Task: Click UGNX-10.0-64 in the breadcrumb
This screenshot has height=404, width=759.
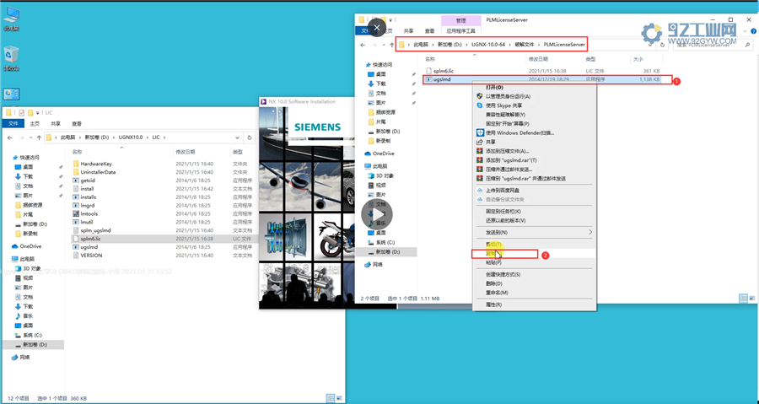Action: pyautogui.click(x=488, y=45)
